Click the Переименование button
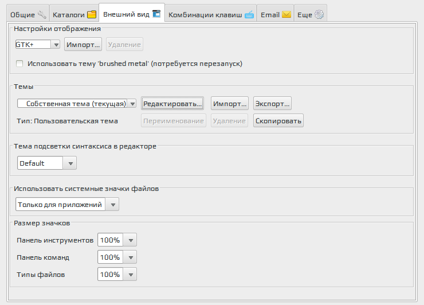The height and width of the screenshot is (305, 424). pos(174,121)
